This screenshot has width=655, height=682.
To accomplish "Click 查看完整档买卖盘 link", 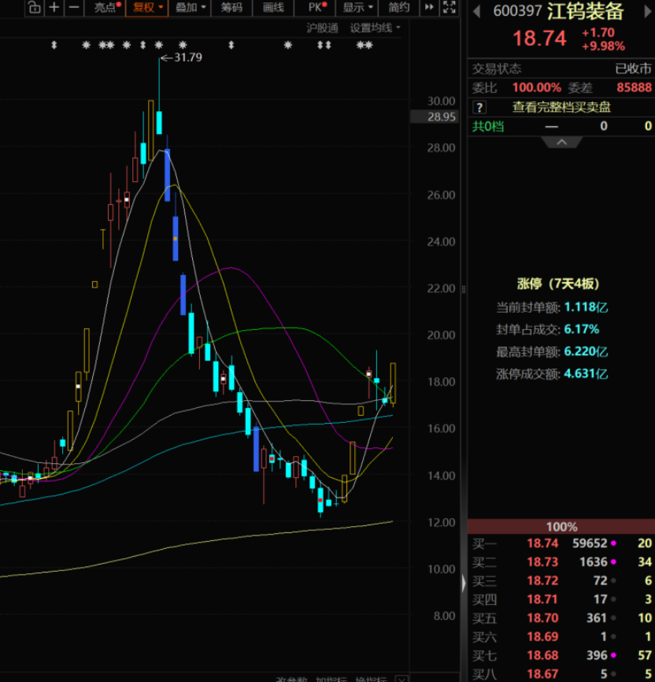I will point(561,107).
